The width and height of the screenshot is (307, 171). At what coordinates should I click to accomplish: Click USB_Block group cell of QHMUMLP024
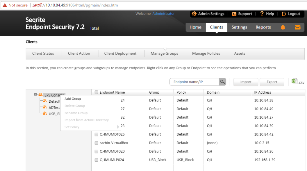tap(158, 160)
